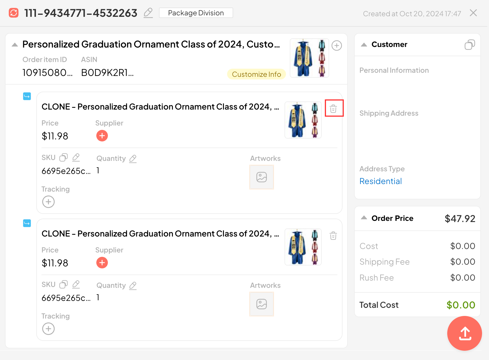Delete the second cloned ornament item
This screenshot has height=360, width=489.
click(333, 236)
